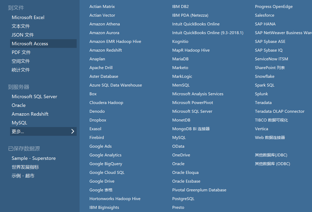Select Intuit QuickBooks Online (9.3-2018.1)
Screen dimensions: 312x212
coord(208,33)
